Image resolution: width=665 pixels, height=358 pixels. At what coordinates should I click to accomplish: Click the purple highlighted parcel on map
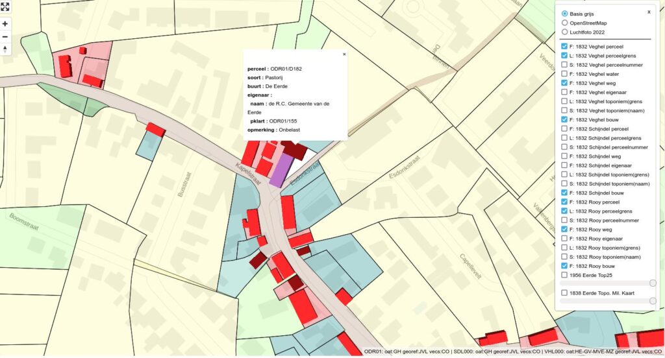[281, 170]
